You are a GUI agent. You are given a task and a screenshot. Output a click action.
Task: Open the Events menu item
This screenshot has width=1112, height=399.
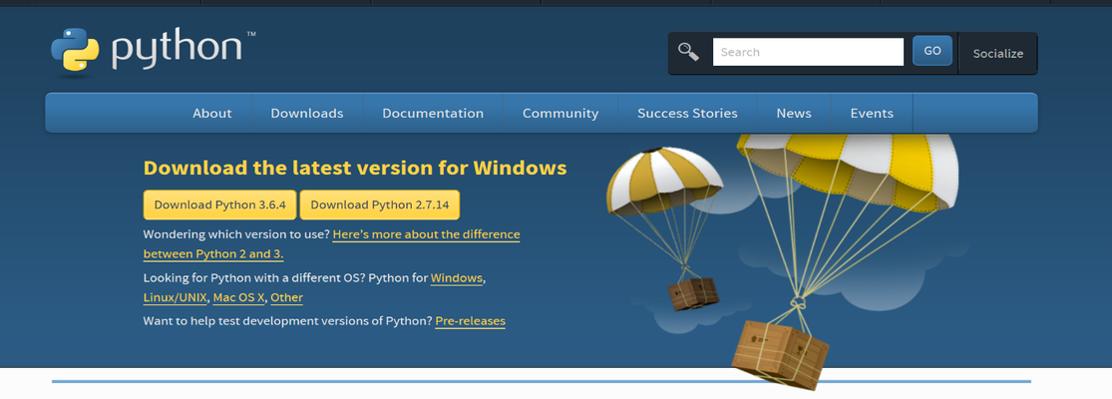[872, 114]
